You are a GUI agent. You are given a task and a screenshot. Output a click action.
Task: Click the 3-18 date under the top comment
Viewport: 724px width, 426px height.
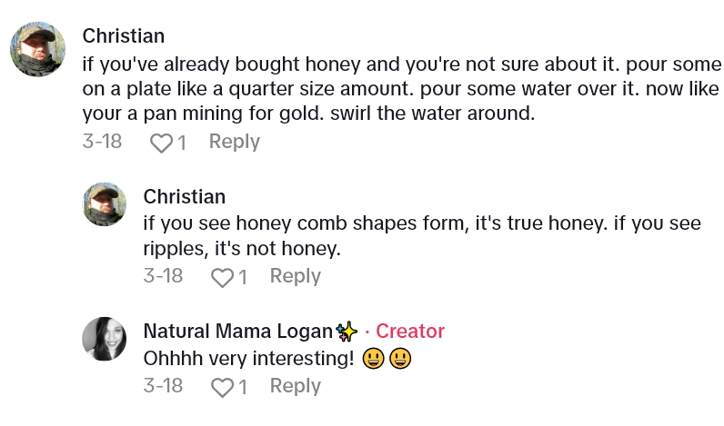tap(102, 142)
